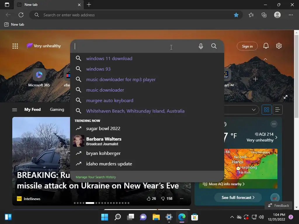Open New tab favorites bar shortcut
Screen dimensions: 299x224
tap(14, 24)
